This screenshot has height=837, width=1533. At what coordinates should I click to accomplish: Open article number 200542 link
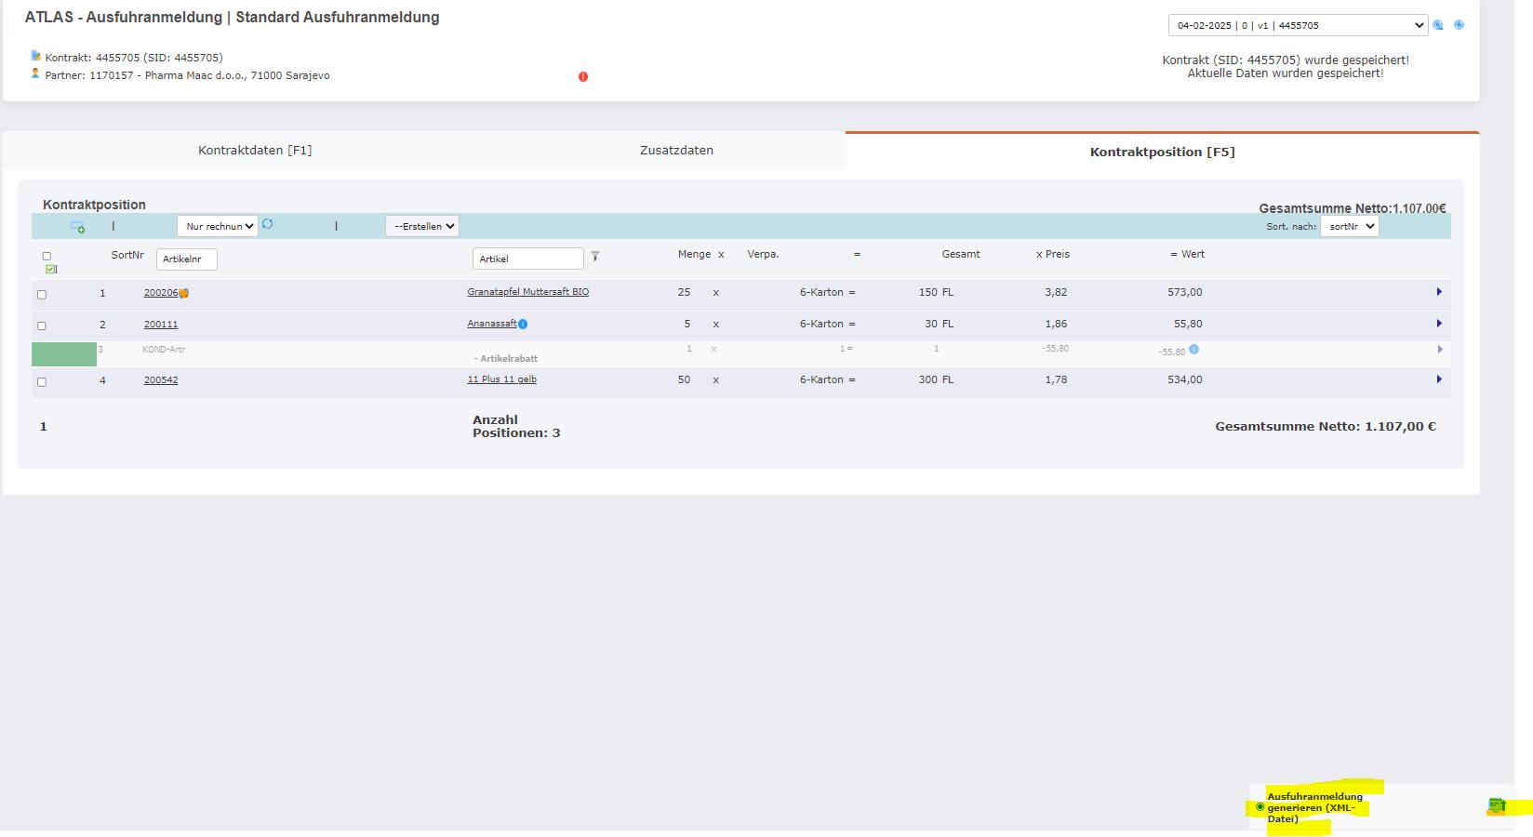161,380
